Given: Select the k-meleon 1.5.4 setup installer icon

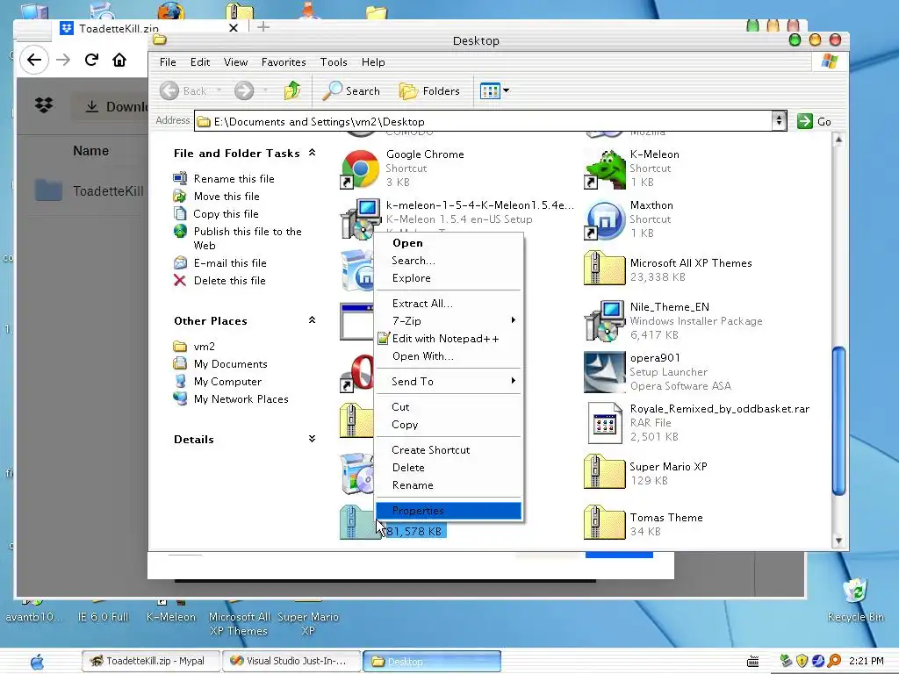Looking at the screenshot, I should click(x=360, y=219).
